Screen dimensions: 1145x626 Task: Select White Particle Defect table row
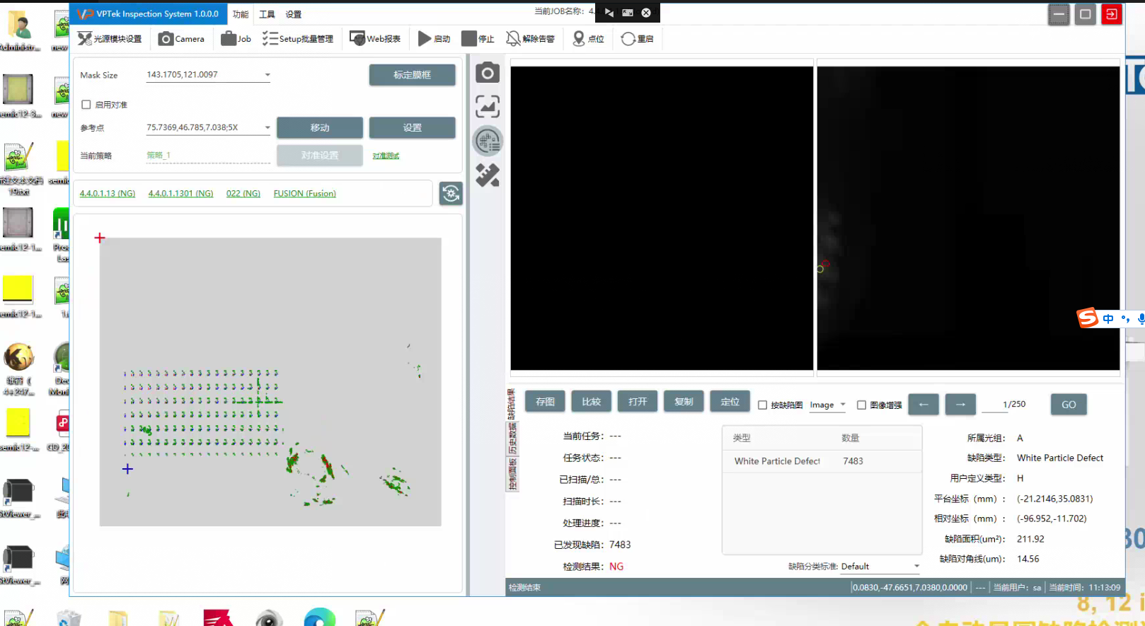pyautogui.click(x=822, y=461)
